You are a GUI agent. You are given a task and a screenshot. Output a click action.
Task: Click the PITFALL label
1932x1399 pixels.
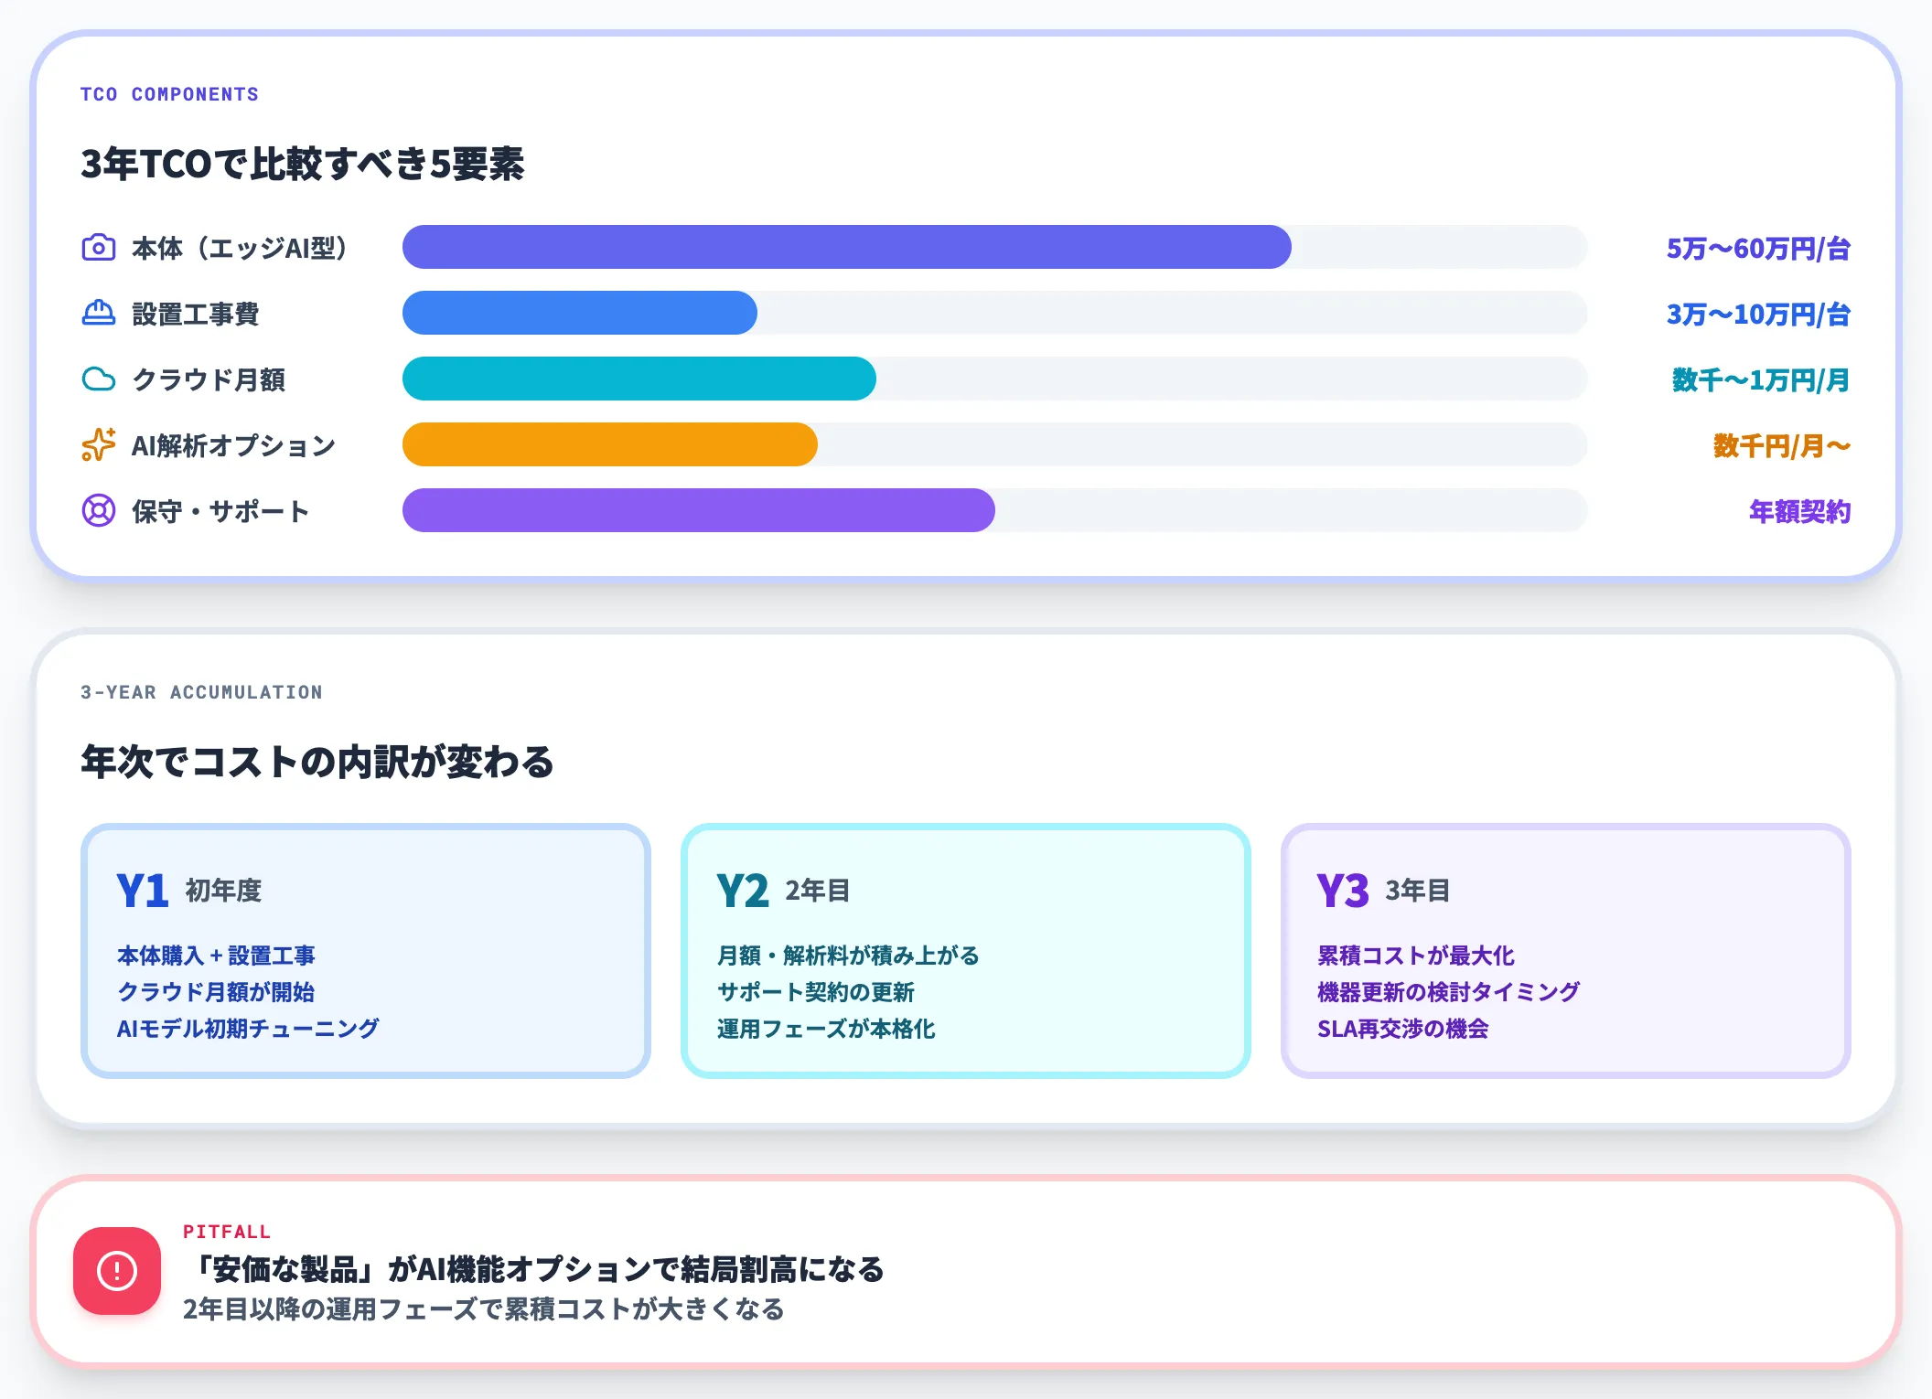(227, 1232)
